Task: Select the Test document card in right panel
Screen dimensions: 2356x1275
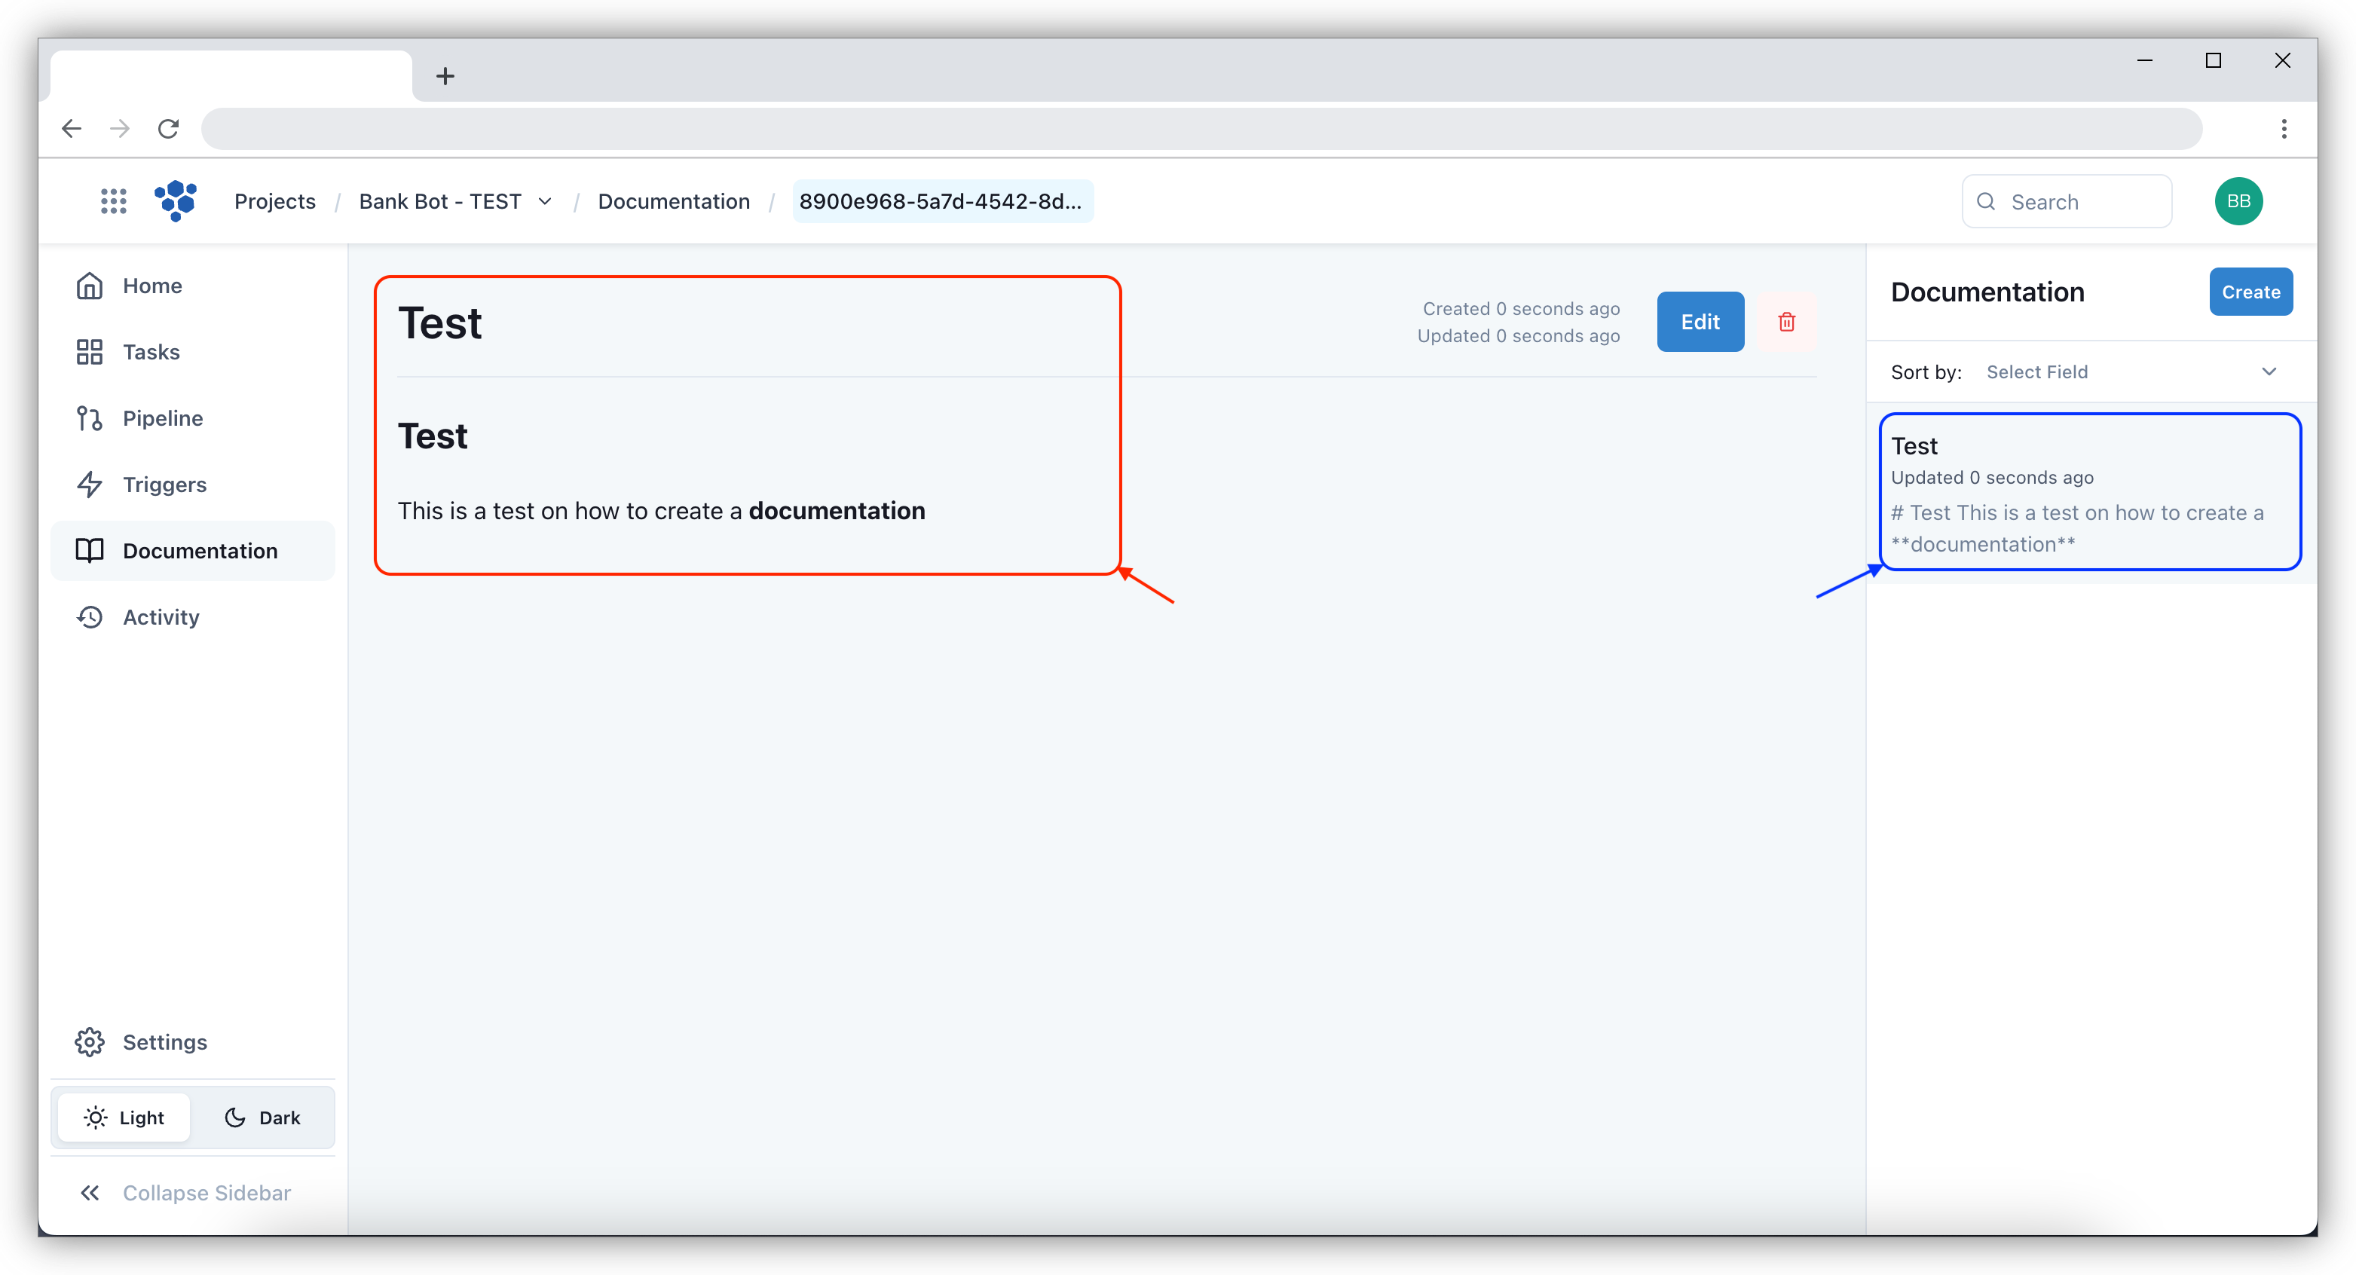Action: pyautogui.click(x=2089, y=492)
